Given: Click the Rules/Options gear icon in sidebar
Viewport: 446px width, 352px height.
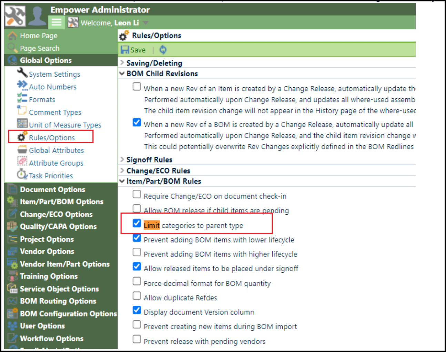Looking at the screenshot, I should point(22,136).
